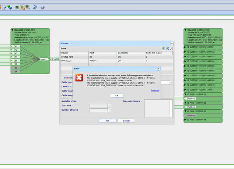Screen dimensions: 234x169
Task: Click the port with star toolbar icon
Action: click(28, 7)
